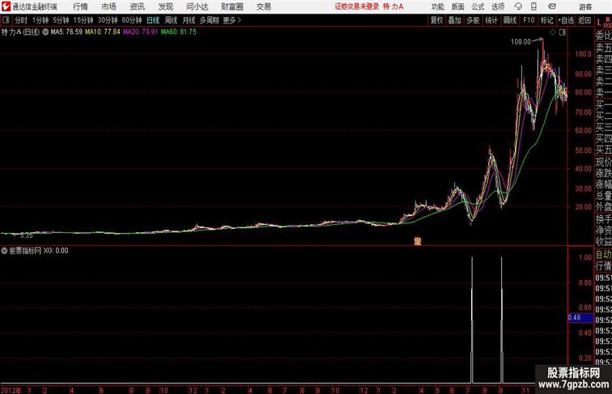Open the 选项 menu

pos(498,6)
